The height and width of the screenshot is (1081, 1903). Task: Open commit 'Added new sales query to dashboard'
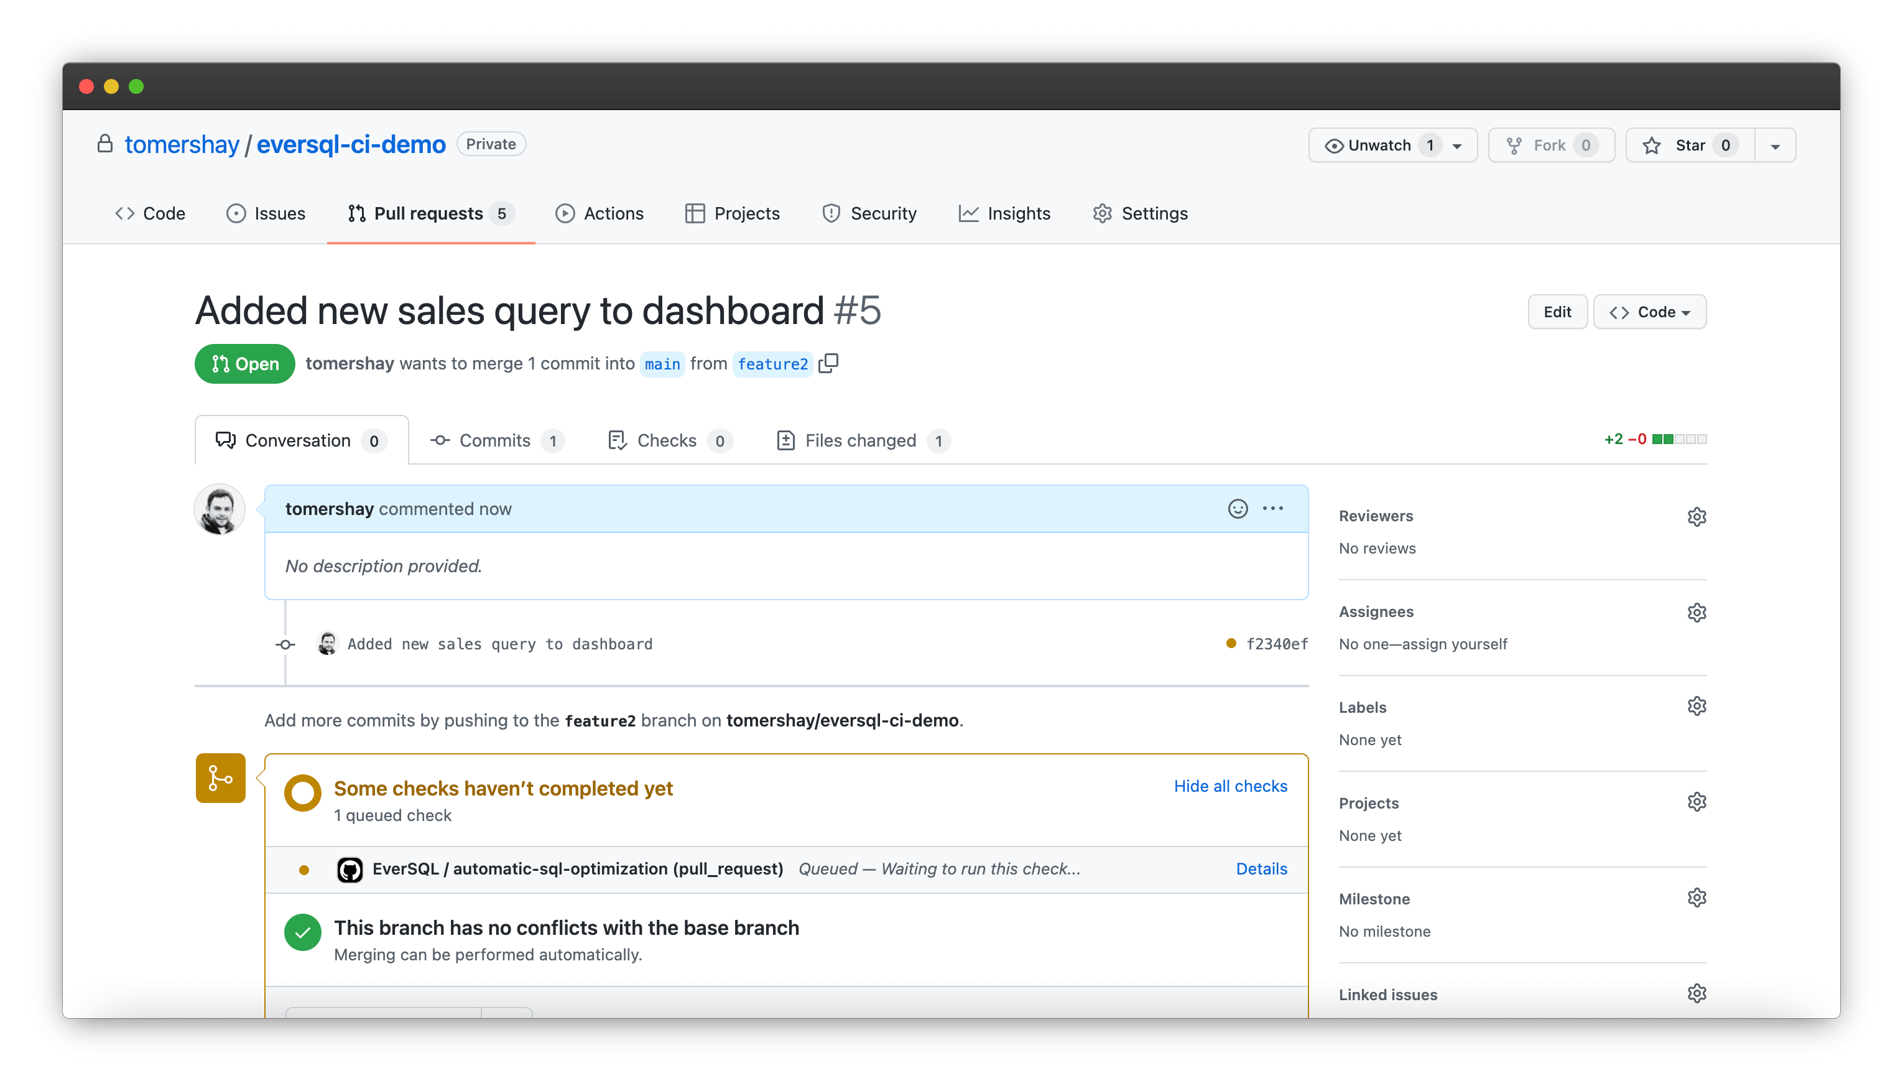pyautogui.click(x=500, y=644)
